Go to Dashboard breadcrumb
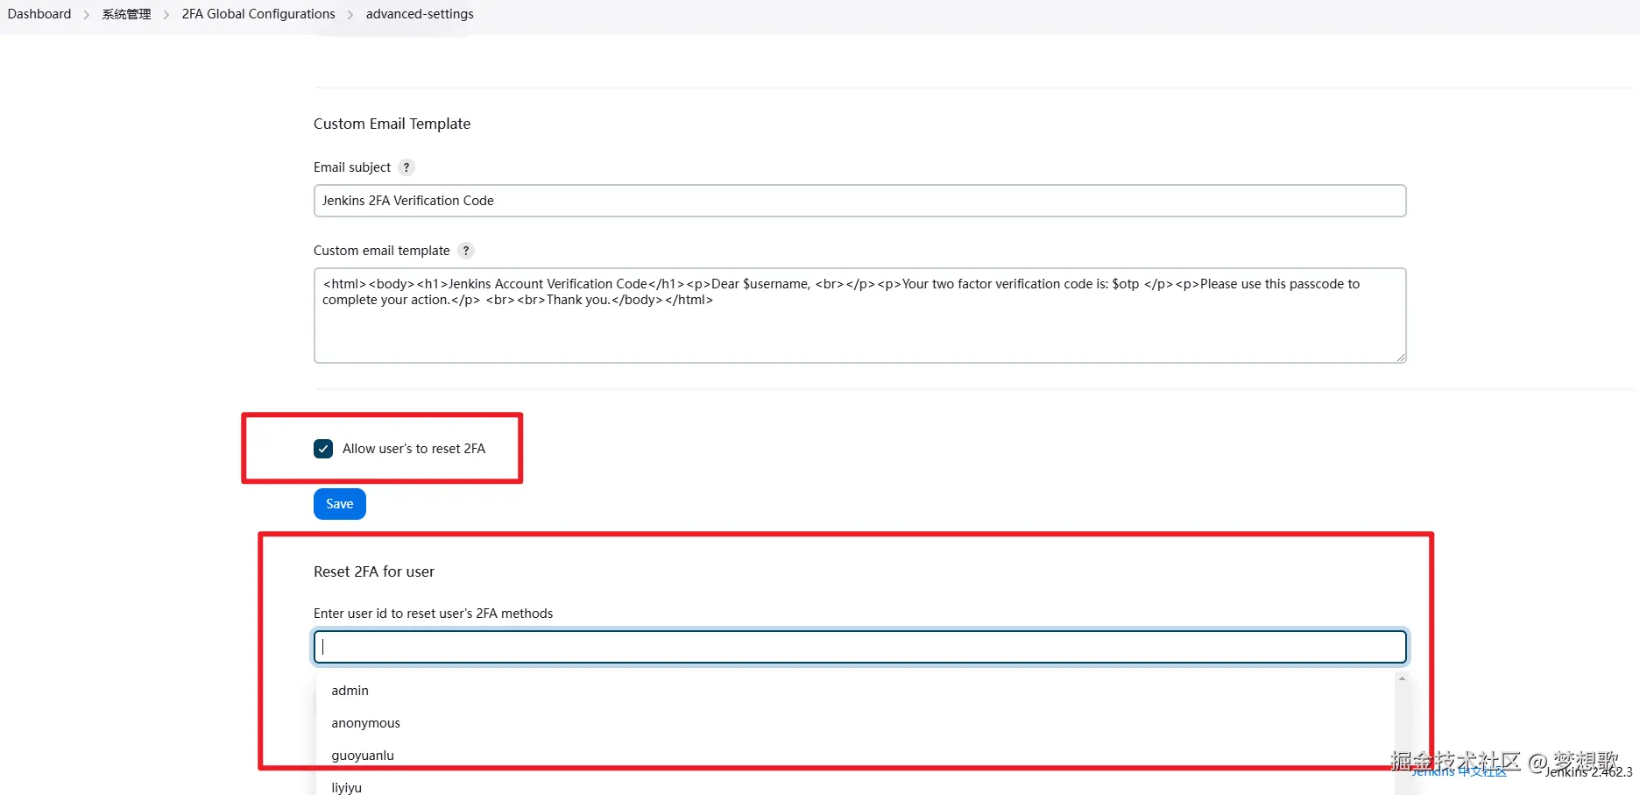 [x=39, y=14]
